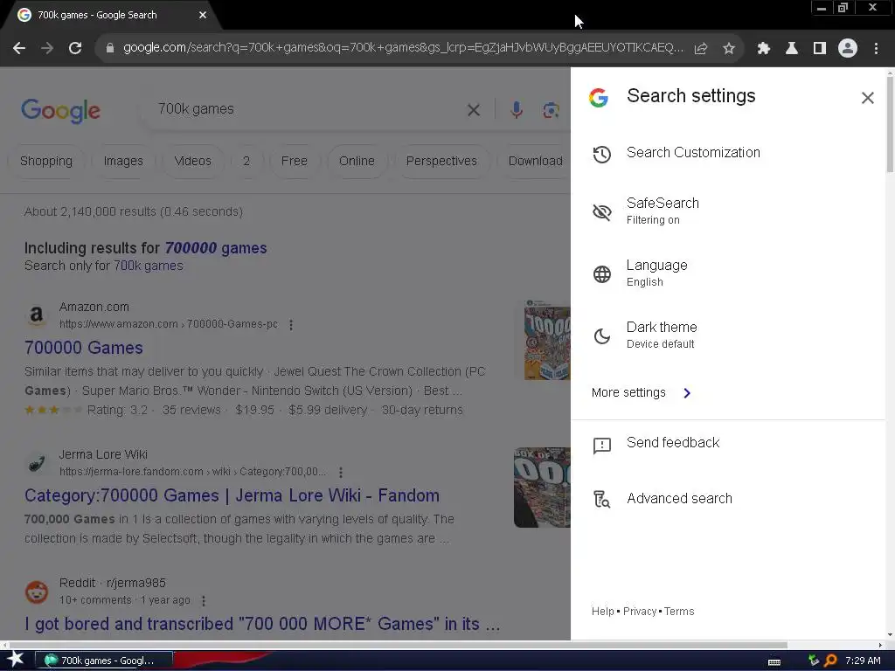Click the Amazon 700000 Games thumbnail

(x=547, y=340)
